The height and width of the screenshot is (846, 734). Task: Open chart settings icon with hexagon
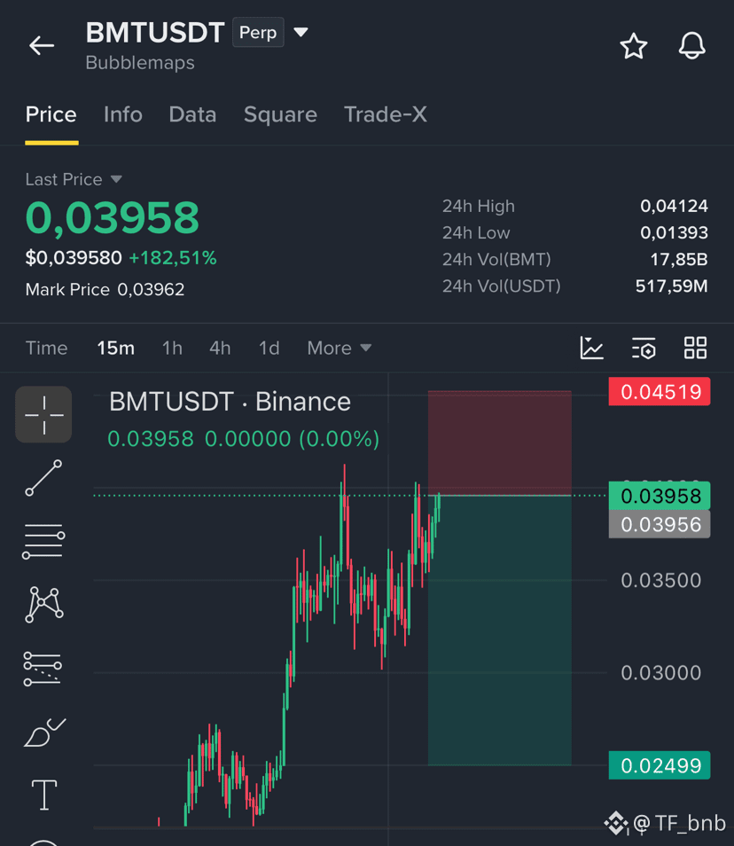(x=644, y=348)
